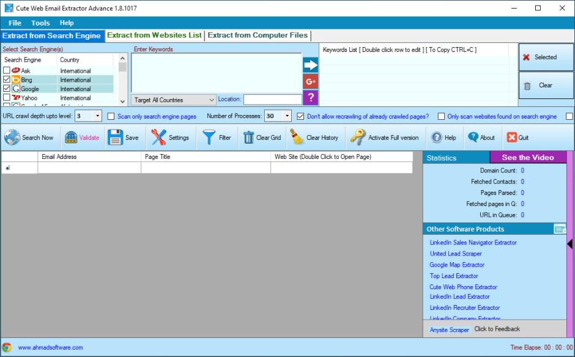575x357 pixels.
Task: Click the Country column header
Action: click(85, 59)
